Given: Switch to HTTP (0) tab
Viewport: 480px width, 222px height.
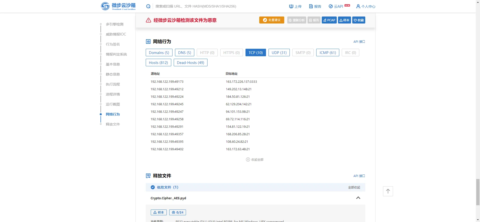Looking at the screenshot, I should tap(207, 52).
